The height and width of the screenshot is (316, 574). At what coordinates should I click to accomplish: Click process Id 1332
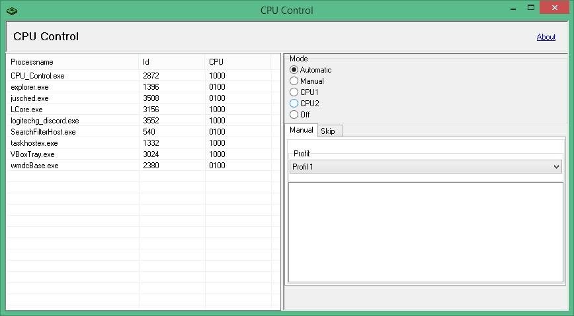click(151, 143)
